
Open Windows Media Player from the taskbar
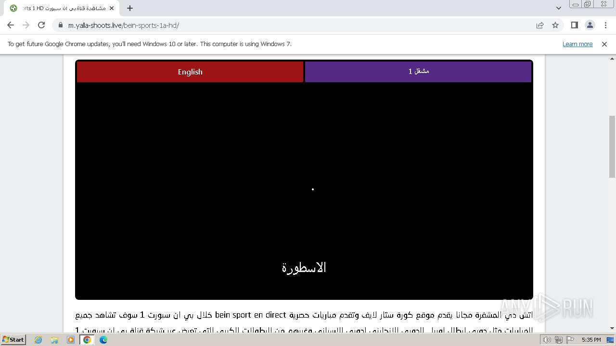point(71,340)
